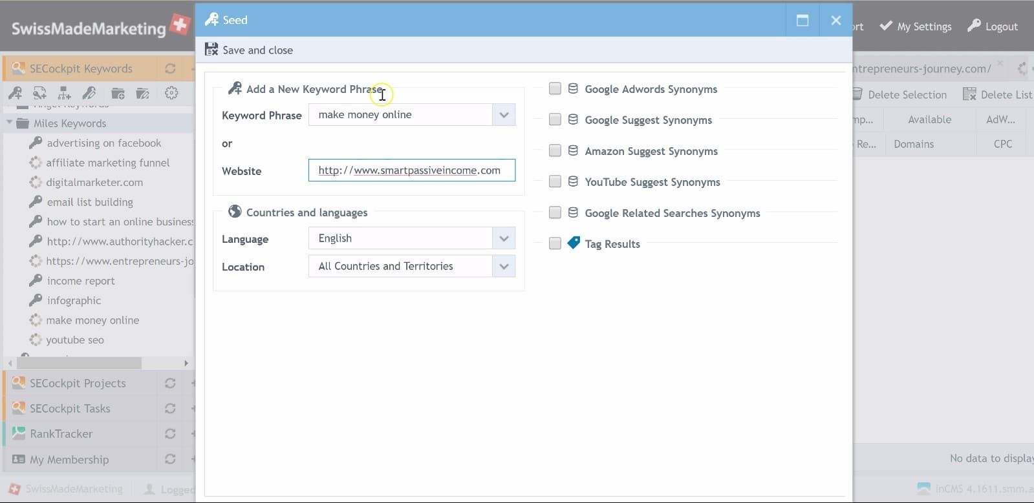Click the Logout link
This screenshot has width=1034, height=503.
pyautogui.click(x=993, y=26)
